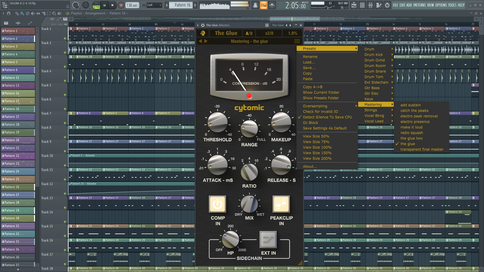The width and height of the screenshot is (484, 272).
Task: Choose 'transparent final master' preset
Action: click(421, 149)
